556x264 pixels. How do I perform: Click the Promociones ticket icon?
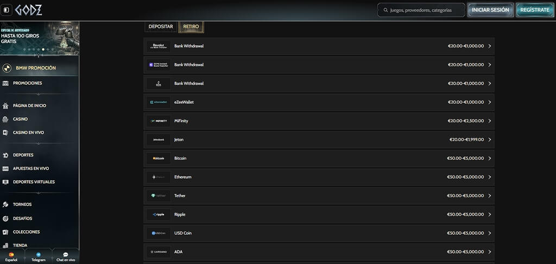(5, 83)
